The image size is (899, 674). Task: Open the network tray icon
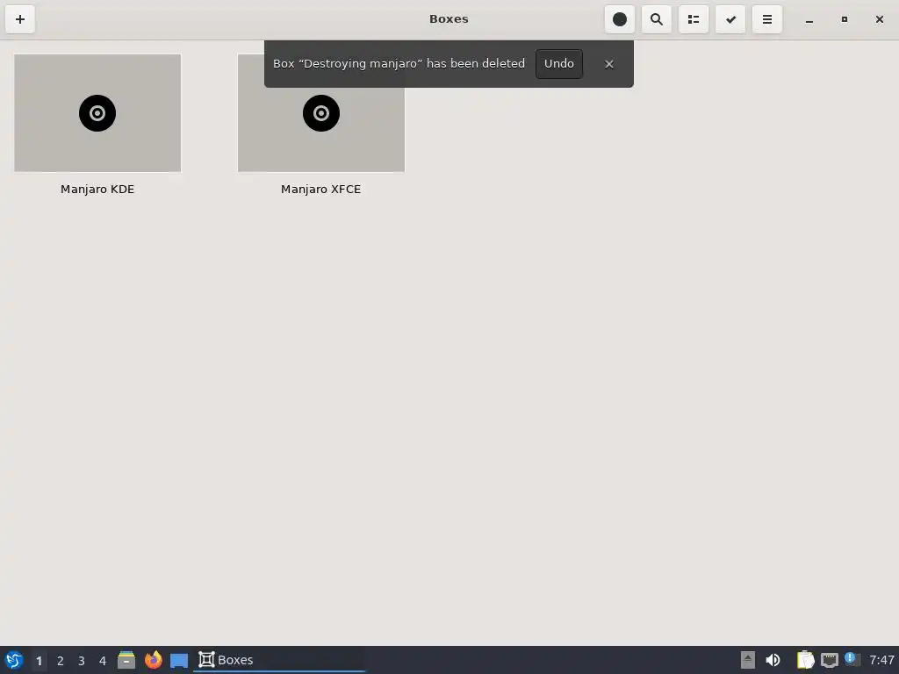click(x=829, y=660)
